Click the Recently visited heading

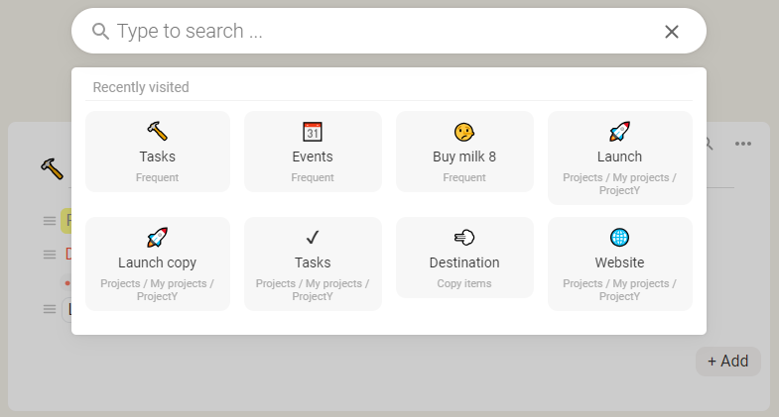click(141, 87)
